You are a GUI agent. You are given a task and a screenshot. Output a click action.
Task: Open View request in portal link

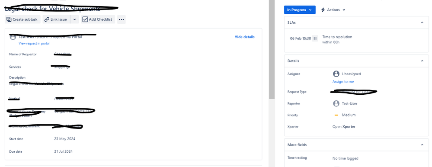[34, 44]
